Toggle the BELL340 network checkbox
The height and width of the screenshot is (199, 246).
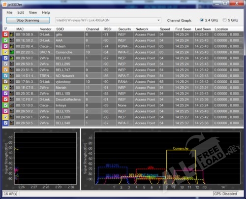coord(5,123)
